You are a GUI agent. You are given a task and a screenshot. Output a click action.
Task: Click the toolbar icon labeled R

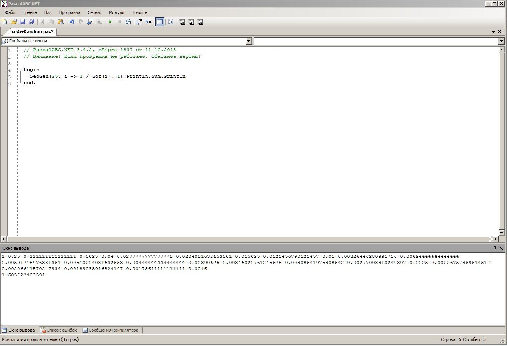point(200,22)
